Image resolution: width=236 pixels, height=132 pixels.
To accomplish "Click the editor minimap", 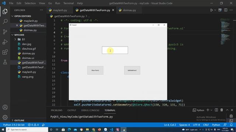I will [225, 32].
